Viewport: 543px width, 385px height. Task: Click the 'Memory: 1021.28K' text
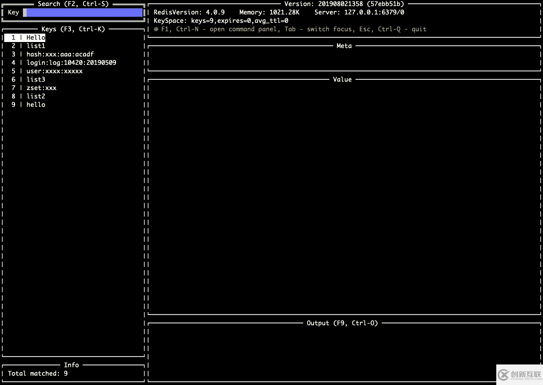tap(269, 13)
